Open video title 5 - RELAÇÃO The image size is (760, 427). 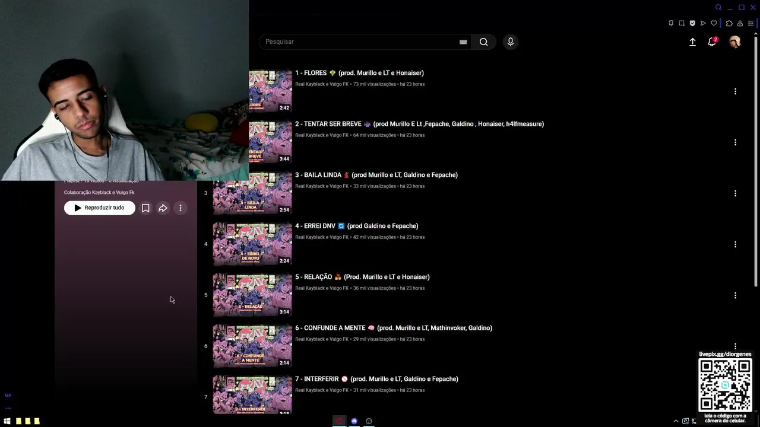362,277
